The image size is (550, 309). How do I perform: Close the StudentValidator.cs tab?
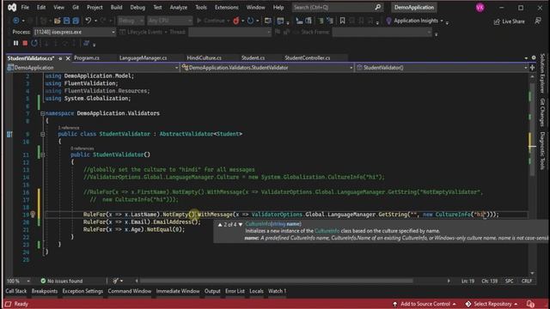(68, 58)
